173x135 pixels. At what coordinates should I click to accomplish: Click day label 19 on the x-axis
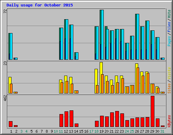tap(101, 131)
